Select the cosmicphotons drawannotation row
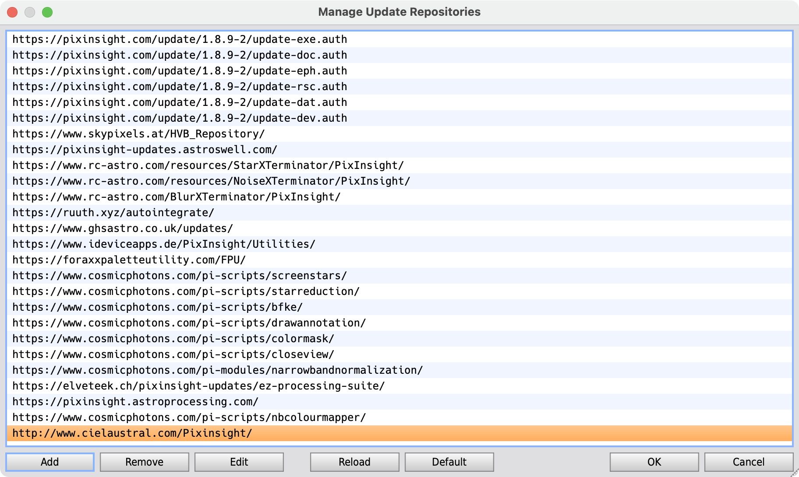The height and width of the screenshot is (477, 799). (x=399, y=323)
